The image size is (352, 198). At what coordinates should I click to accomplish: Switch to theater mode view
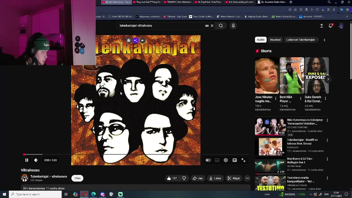(x=235, y=160)
